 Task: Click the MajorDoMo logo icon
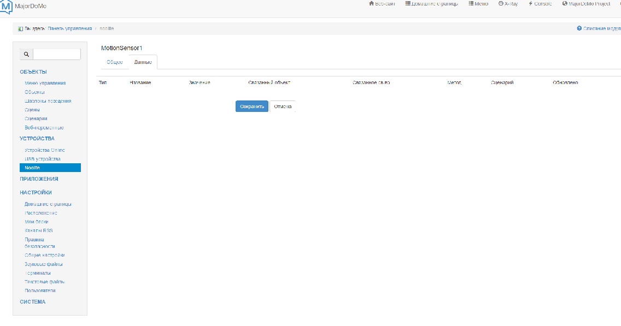click(6, 7)
